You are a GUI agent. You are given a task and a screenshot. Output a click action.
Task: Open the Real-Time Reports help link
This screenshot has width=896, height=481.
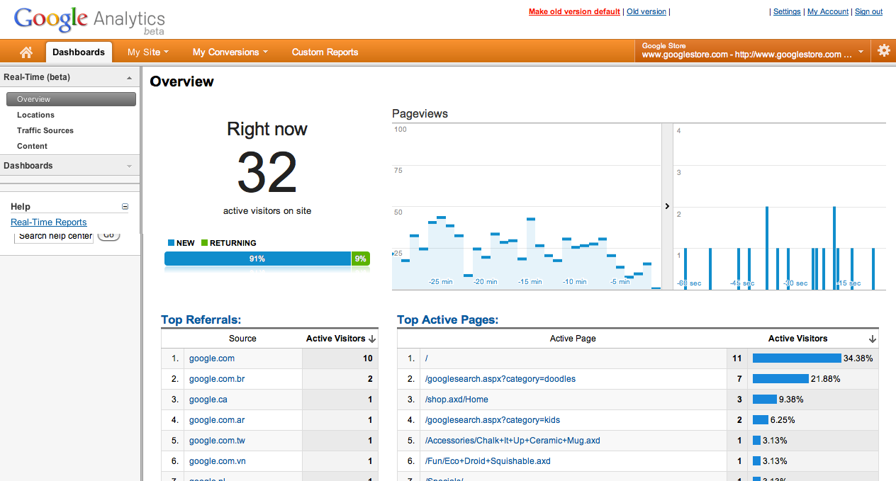tap(48, 222)
